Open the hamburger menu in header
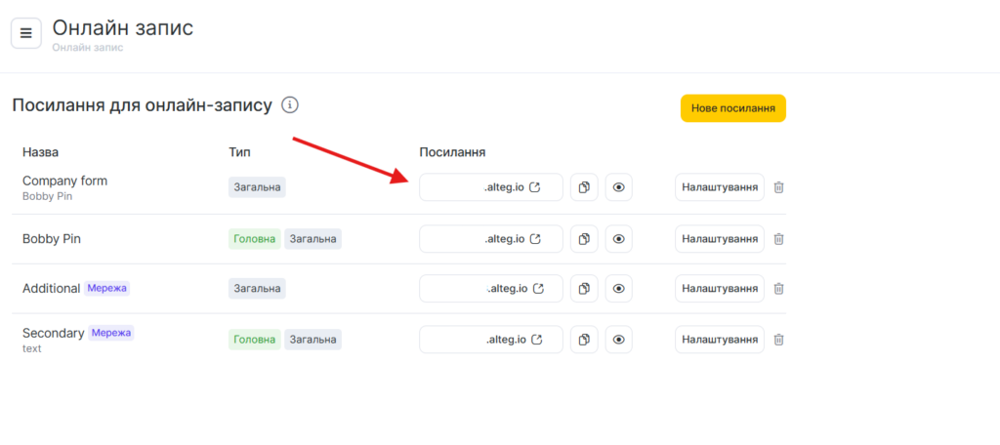This screenshot has width=1000, height=445. [26, 32]
